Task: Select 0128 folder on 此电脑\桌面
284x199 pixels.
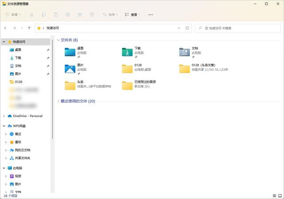Action: 137,69
